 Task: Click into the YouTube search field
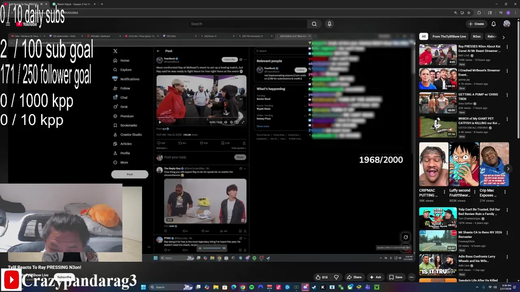pyautogui.click(x=248, y=24)
